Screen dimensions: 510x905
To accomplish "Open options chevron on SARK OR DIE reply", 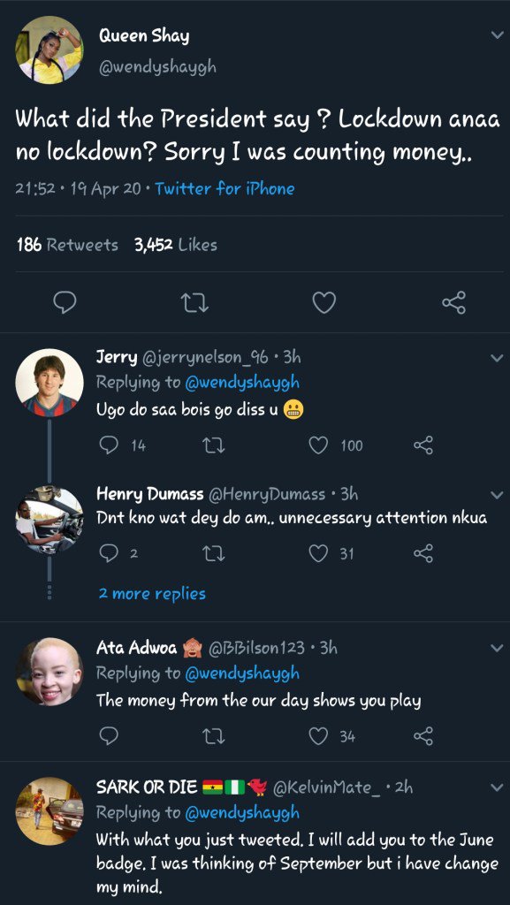I will coord(497,787).
